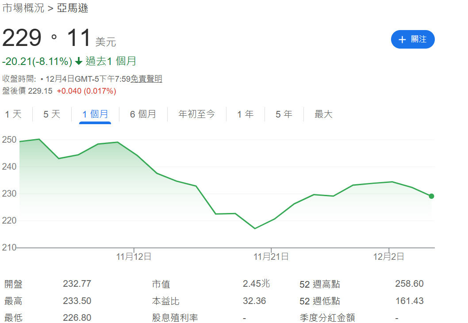Switch to the 5天 time range tab
This screenshot has width=468, height=323.
click(x=51, y=114)
